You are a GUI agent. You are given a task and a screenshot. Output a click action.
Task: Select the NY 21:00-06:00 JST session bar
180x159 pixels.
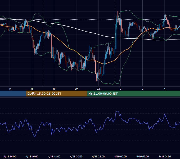133,94
